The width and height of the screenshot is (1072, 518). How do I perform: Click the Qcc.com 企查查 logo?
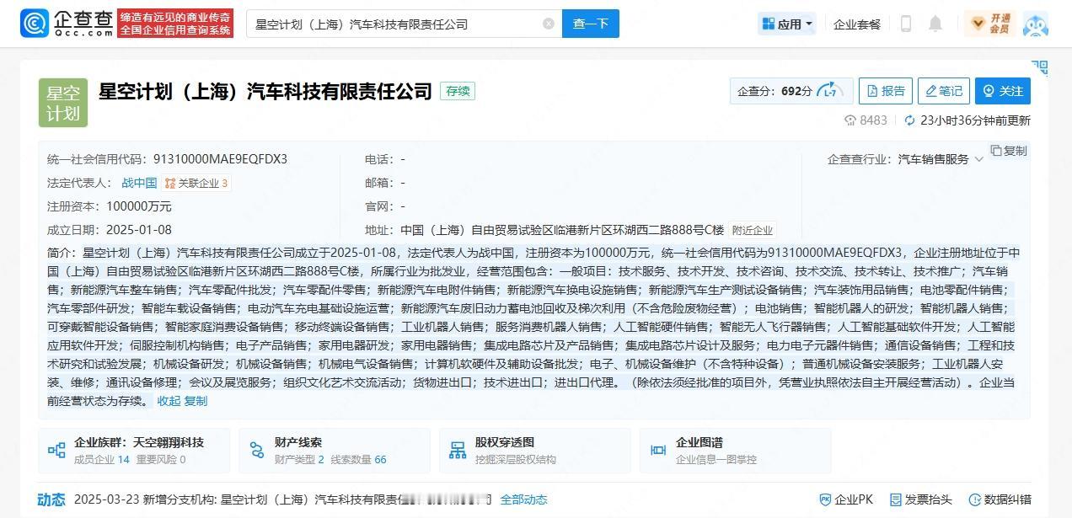[66, 24]
